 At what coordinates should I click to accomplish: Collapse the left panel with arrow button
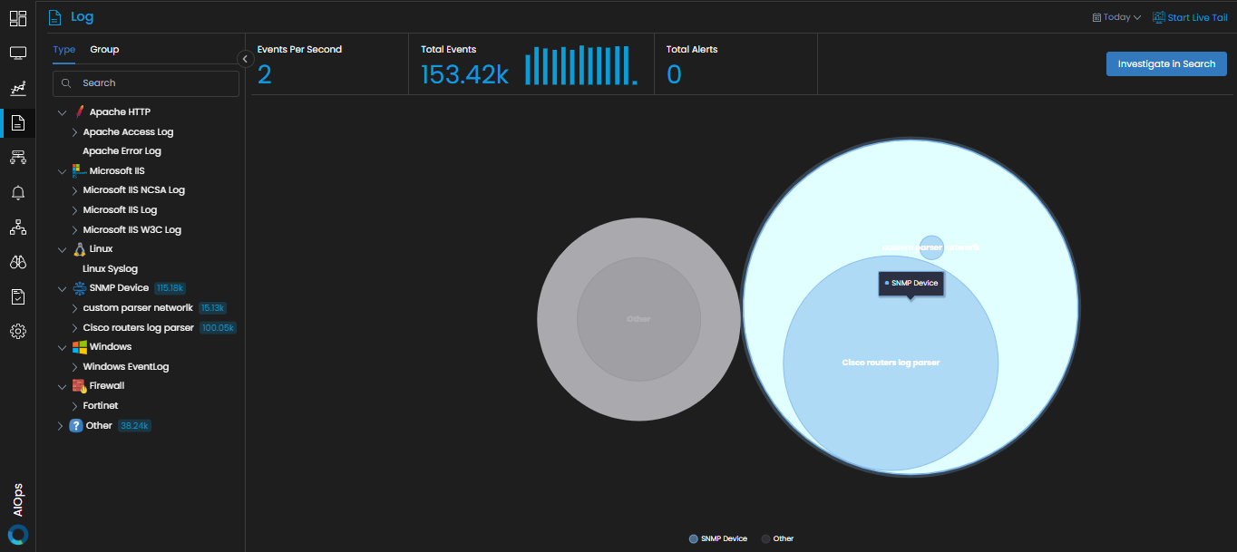coord(244,59)
